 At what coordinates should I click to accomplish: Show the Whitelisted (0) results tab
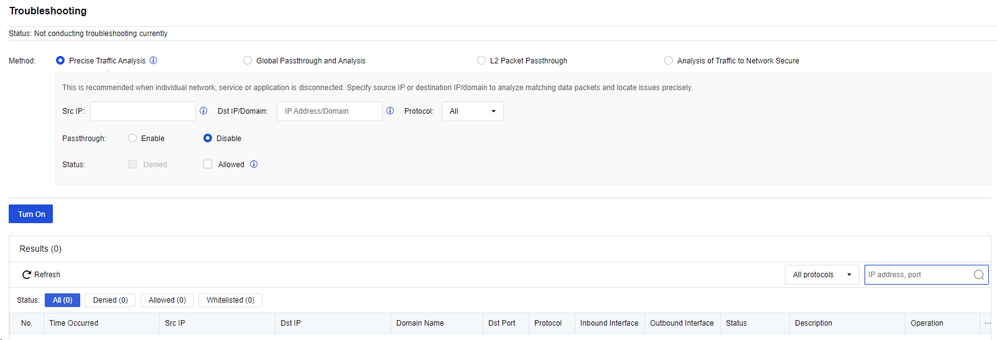click(230, 300)
